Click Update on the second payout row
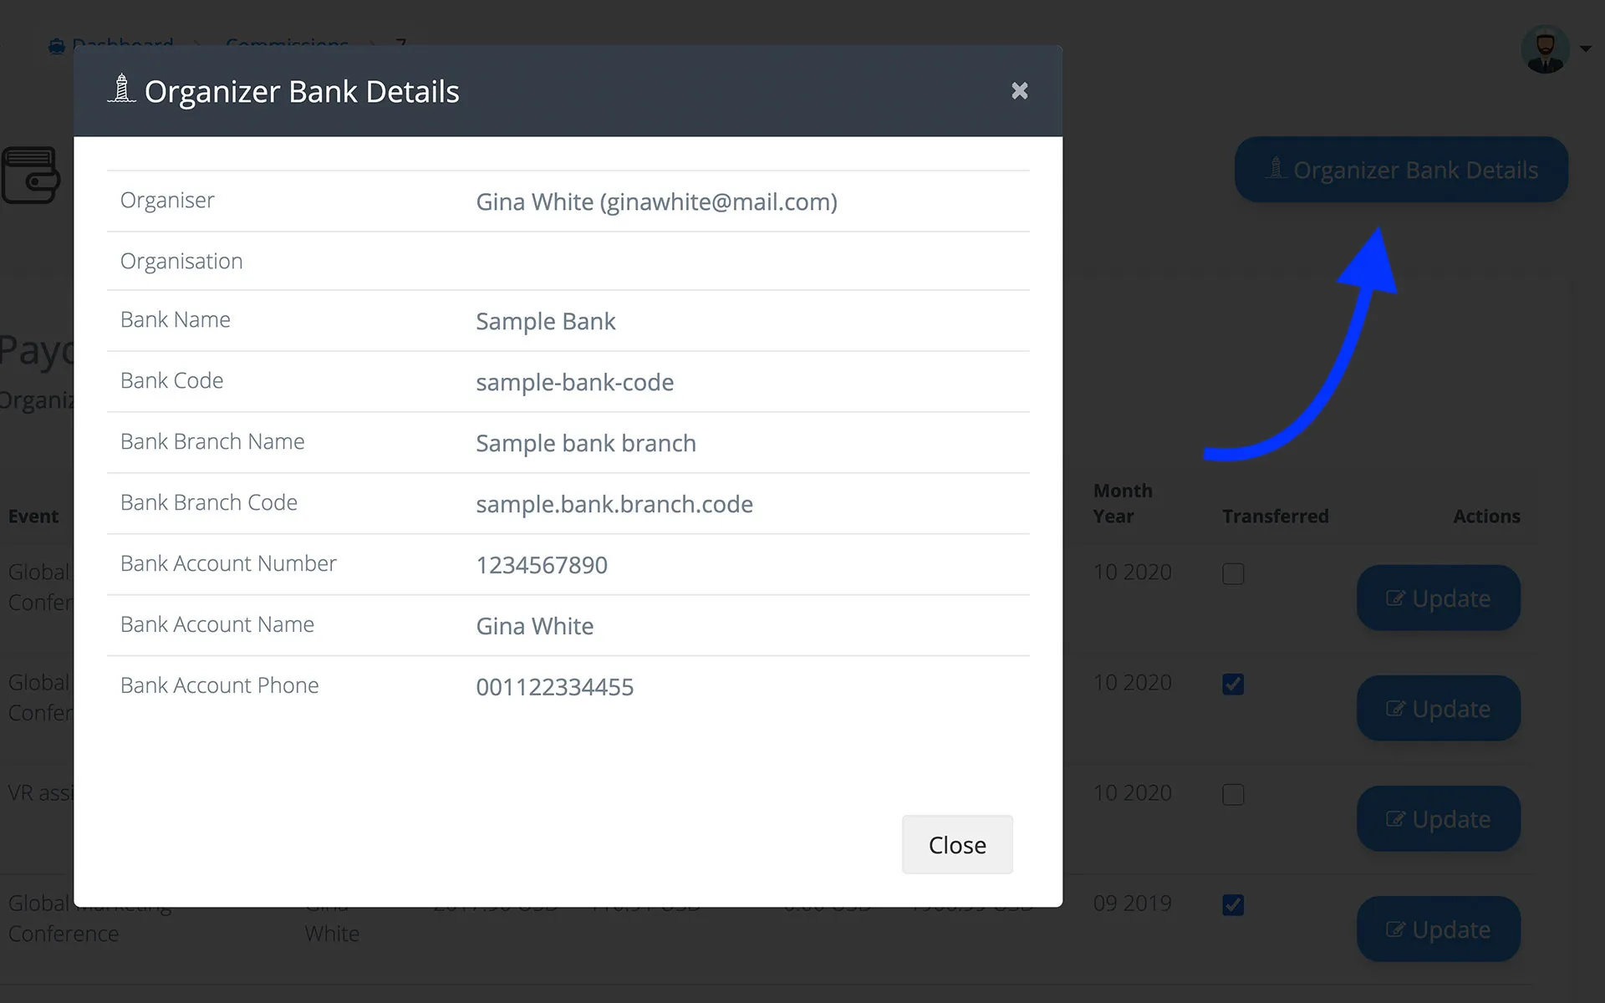Screen dimensions: 1605x1003 (x=1437, y=708)
